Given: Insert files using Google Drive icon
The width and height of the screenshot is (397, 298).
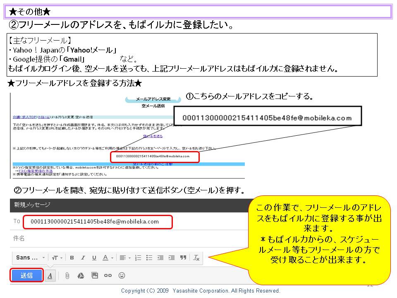Looking at the screenshot, I should [81, 276].
